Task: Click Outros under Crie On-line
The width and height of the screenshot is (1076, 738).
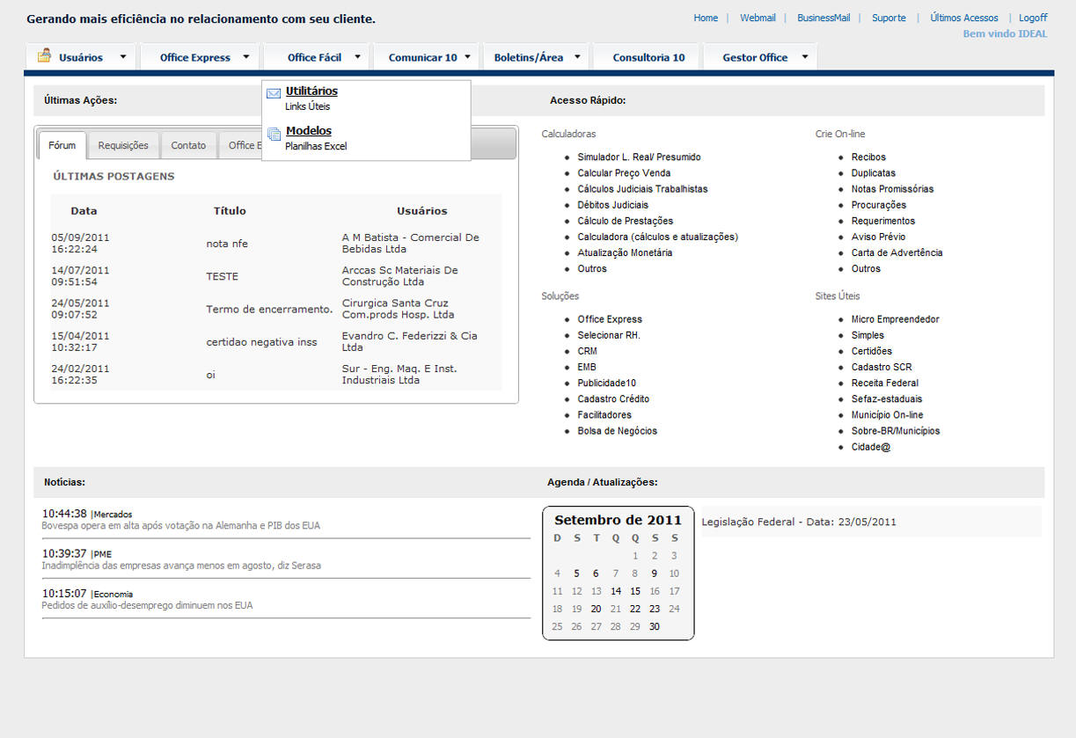Action: pyautogui.click(x=866, y=268)
